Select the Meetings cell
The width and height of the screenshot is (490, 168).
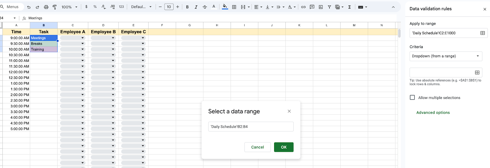[x=44, y=38]
